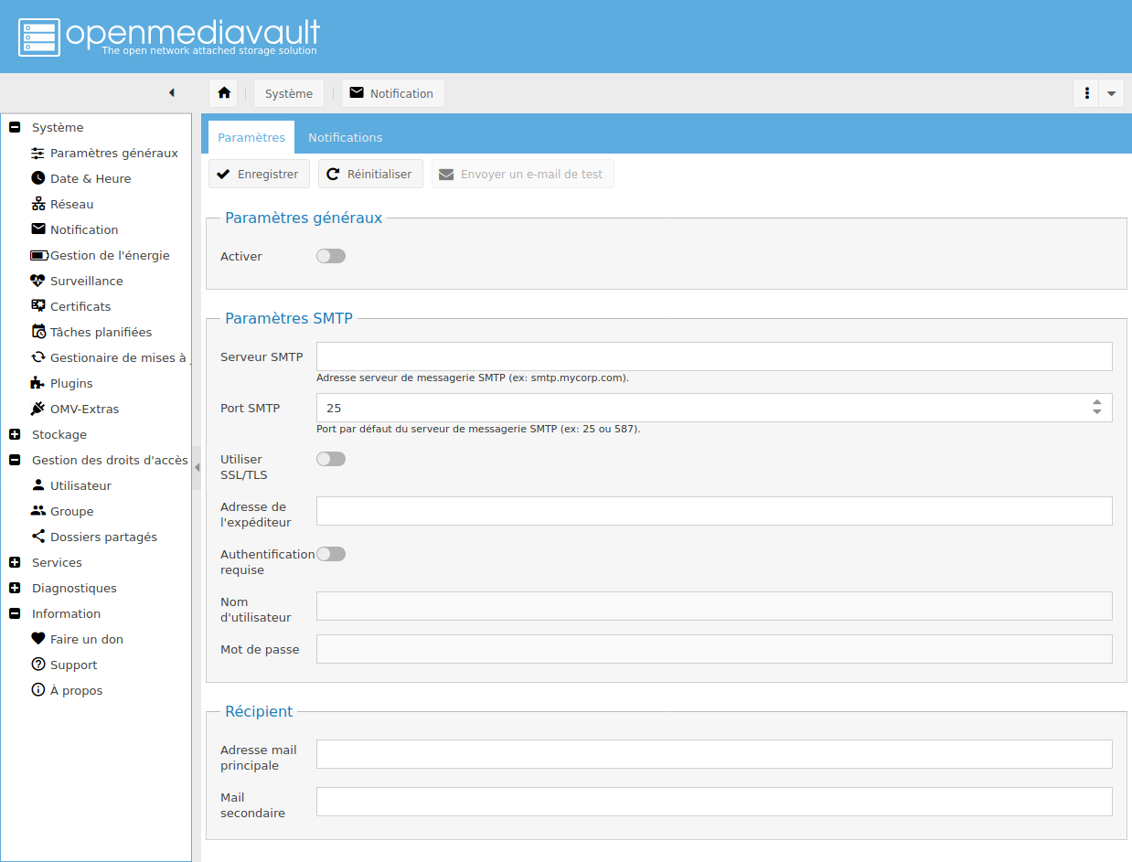Expand the Stockage tree section
Image resolution: width=1132 pixels, height=862 pixels.
15,434
